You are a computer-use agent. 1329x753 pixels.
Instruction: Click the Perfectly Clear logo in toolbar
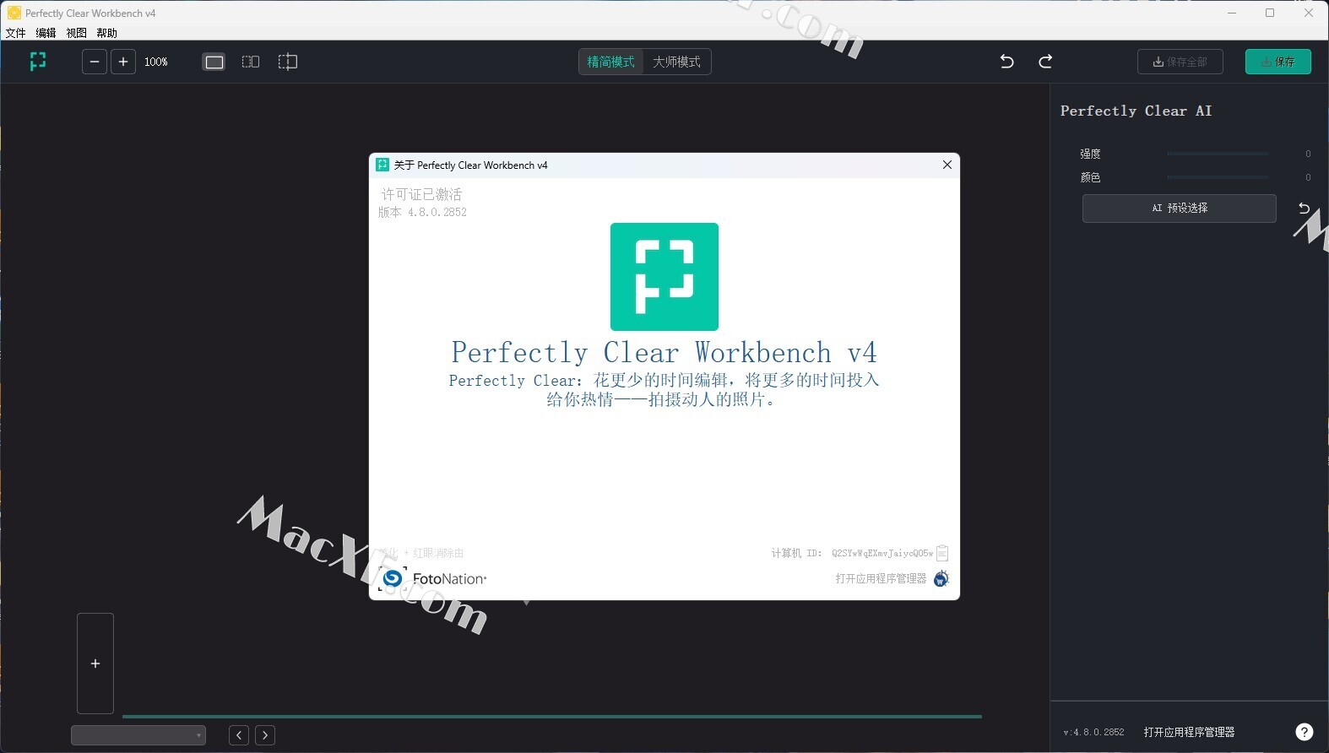[38, 62]
